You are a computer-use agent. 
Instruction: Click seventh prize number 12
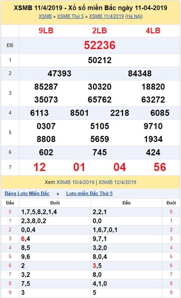tap(40, 167)
